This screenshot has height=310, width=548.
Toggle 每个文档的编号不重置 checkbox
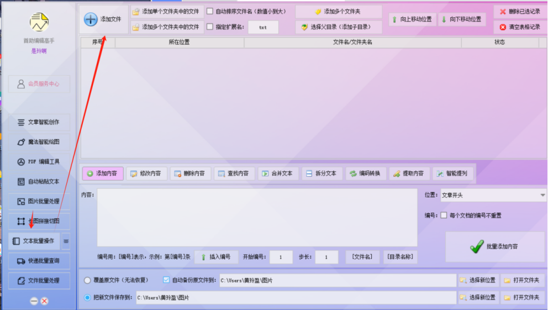click(444, 216)
